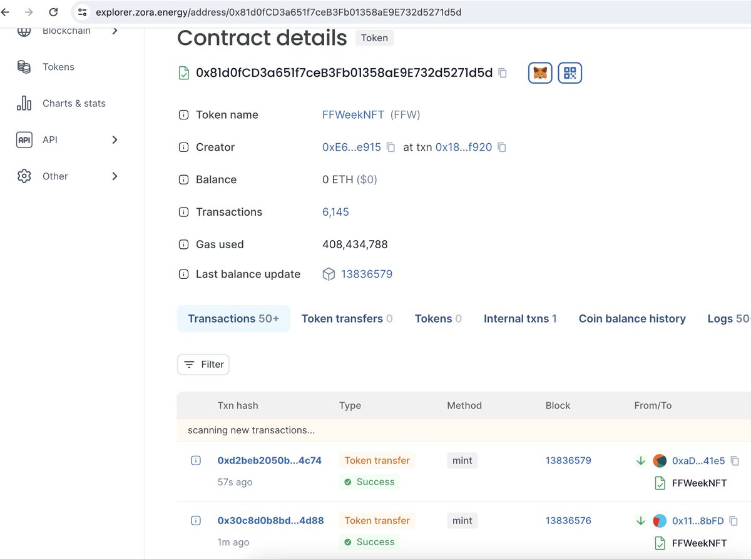The image size is (751, 559).
Task: Click the '57s ago' timestamp
Action: (x=235, y=483)
